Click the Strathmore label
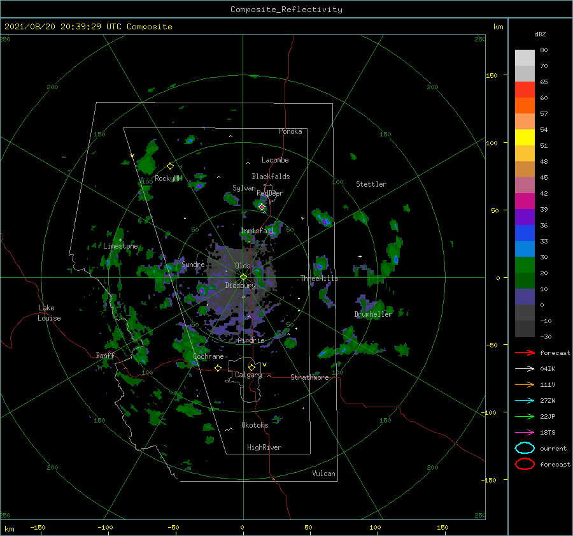Screen dimensions: 573x536 309,377
